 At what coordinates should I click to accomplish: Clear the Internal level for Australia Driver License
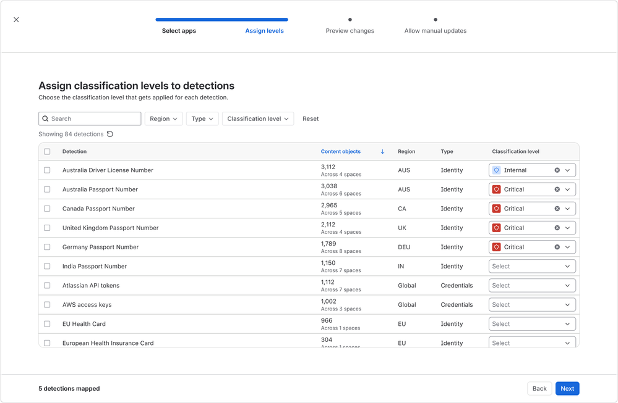[557, 170]
